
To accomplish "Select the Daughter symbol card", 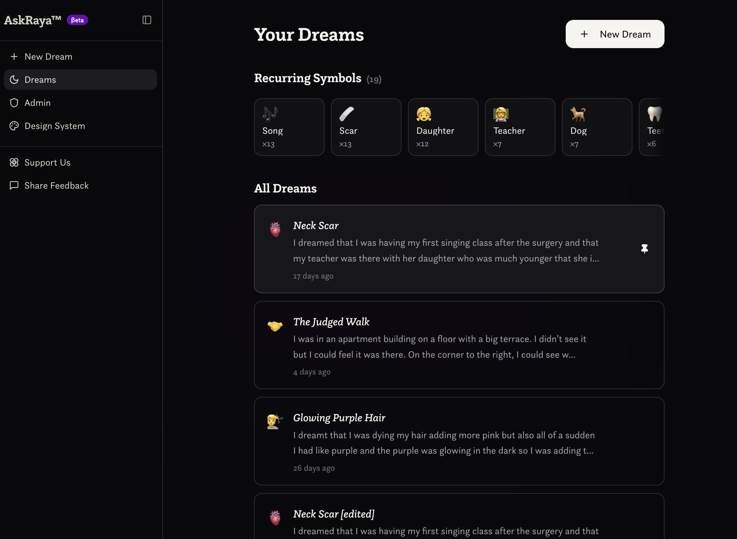I will (443, 127).
